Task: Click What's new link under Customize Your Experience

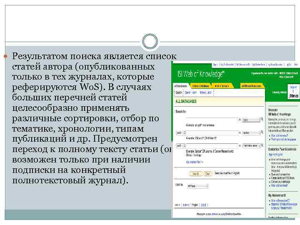Action: 279,185
